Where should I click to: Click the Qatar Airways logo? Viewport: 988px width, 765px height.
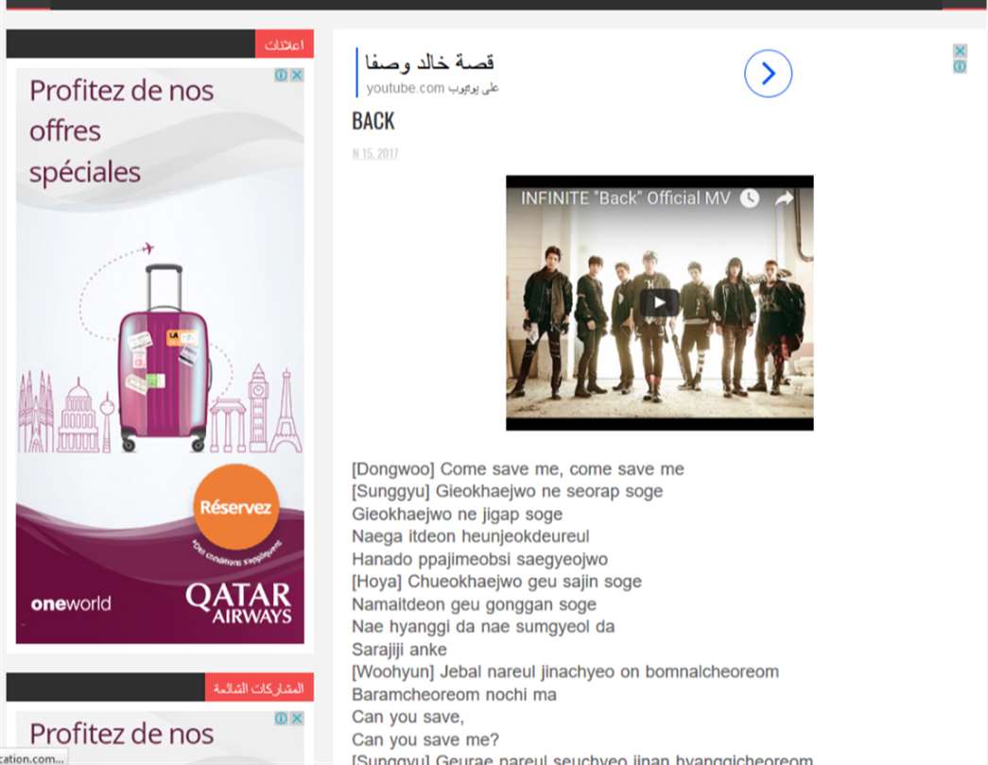coord(238,603)
